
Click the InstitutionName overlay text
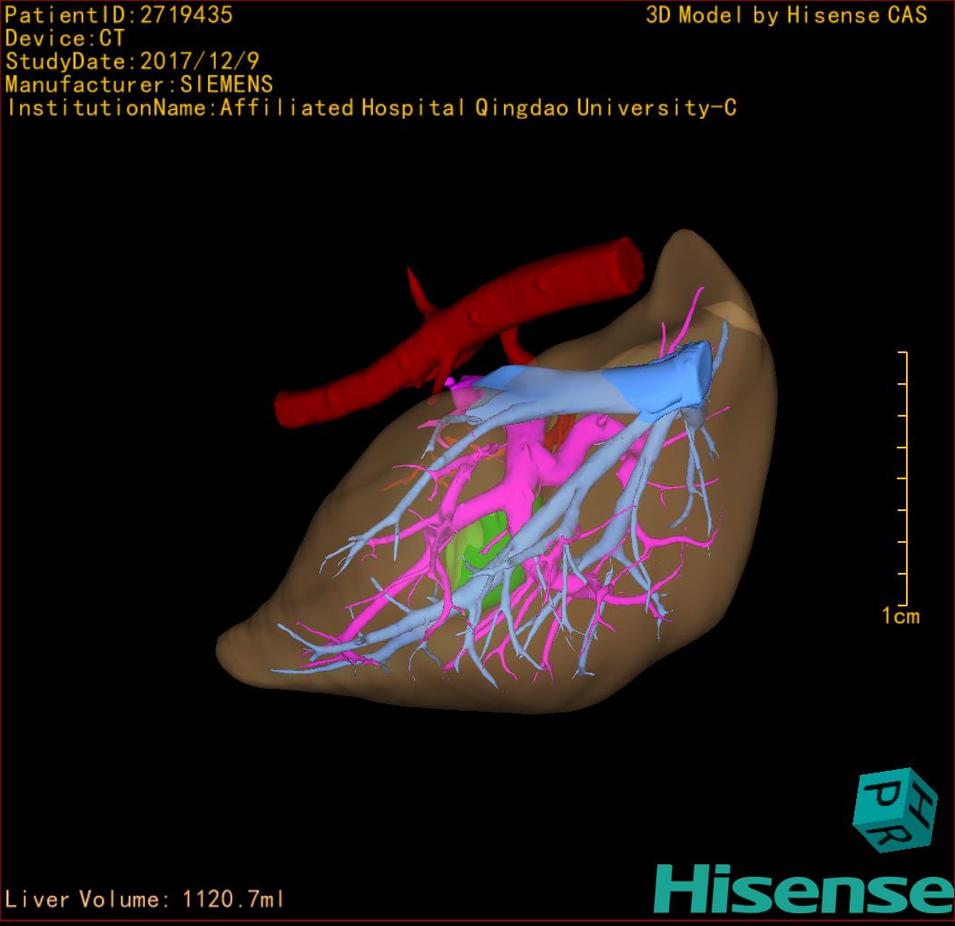point(371,108)
